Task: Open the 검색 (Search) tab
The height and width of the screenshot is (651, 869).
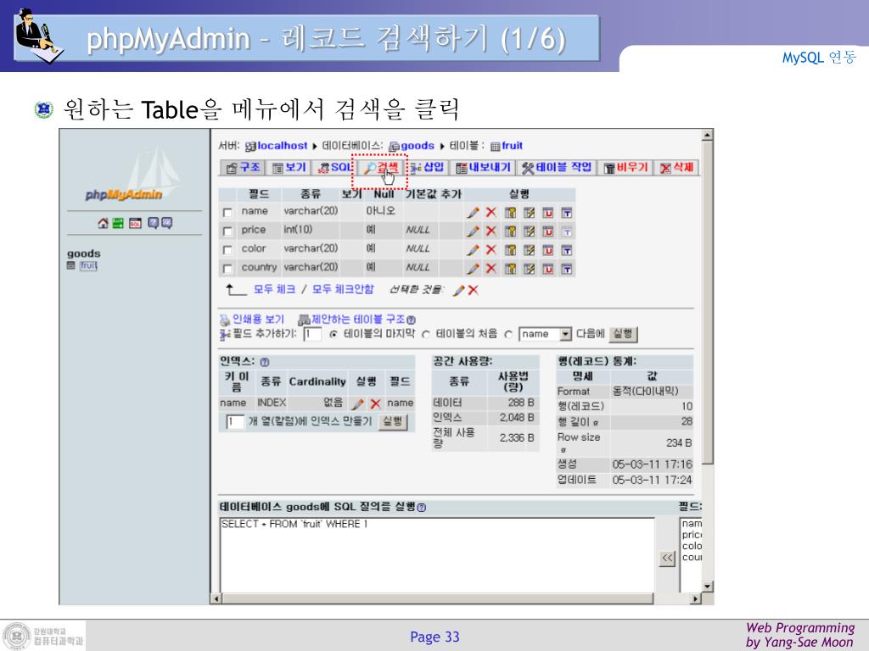Action: [x=380, y=168]
